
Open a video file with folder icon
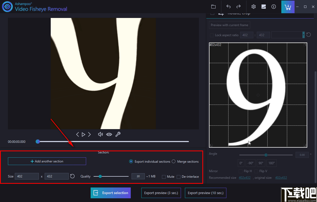[213, 7]
